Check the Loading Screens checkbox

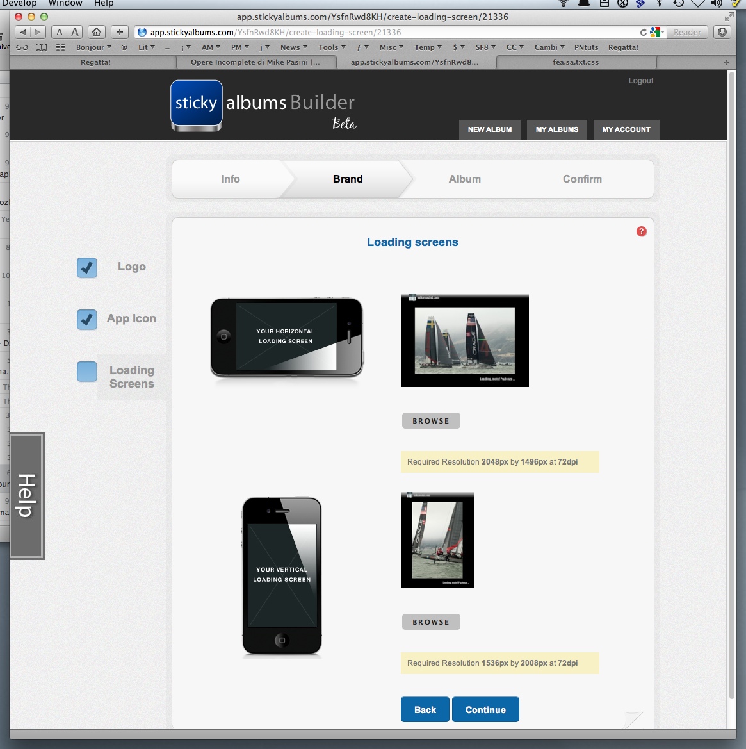(87, 372)
